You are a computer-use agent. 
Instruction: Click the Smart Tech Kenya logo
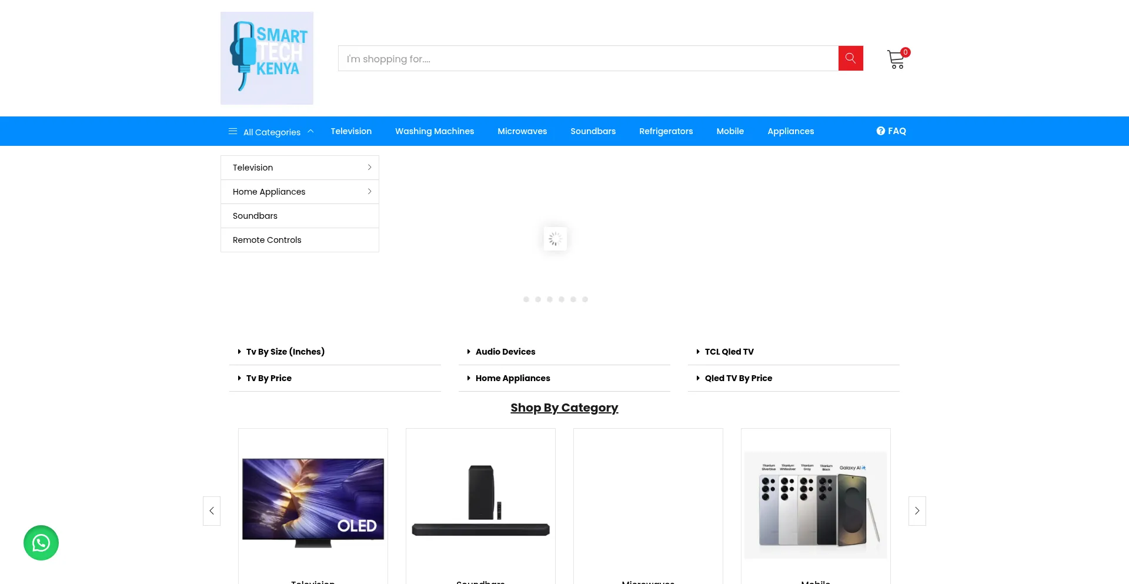pyautogui.click(x=267, y=58)
